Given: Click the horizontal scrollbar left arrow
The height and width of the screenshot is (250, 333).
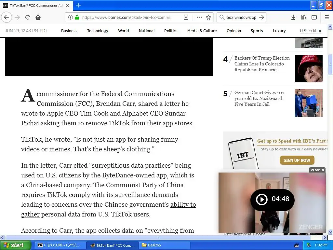Looking at the screenshot, I should pyautogui.click(x=2, y=237).
